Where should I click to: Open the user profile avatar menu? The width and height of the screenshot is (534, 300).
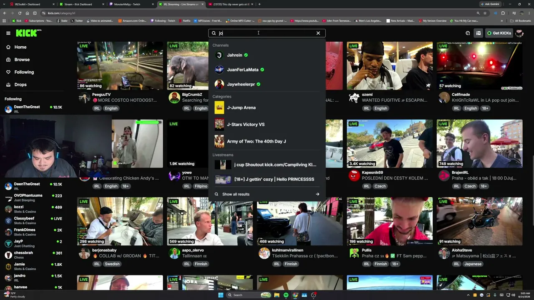tap(519, 33)
